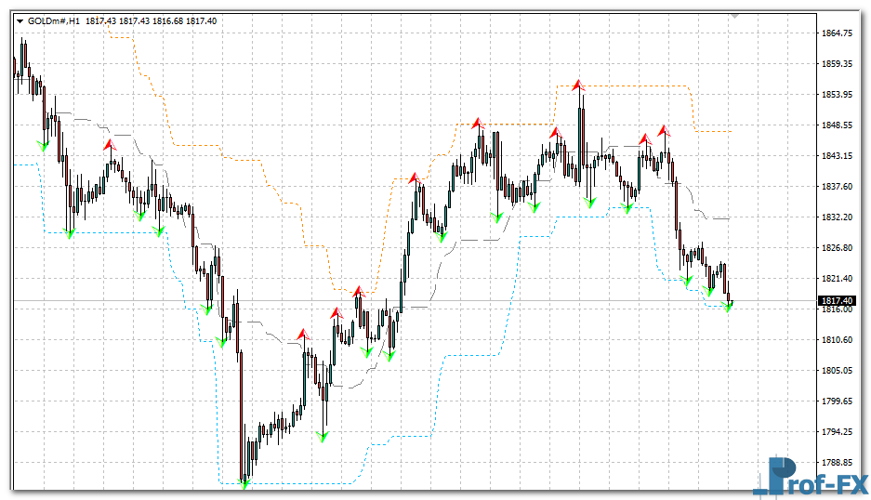
Task: Click the rightmost red signal arrow
Action: pyautogui.click(x=663, y=130)
